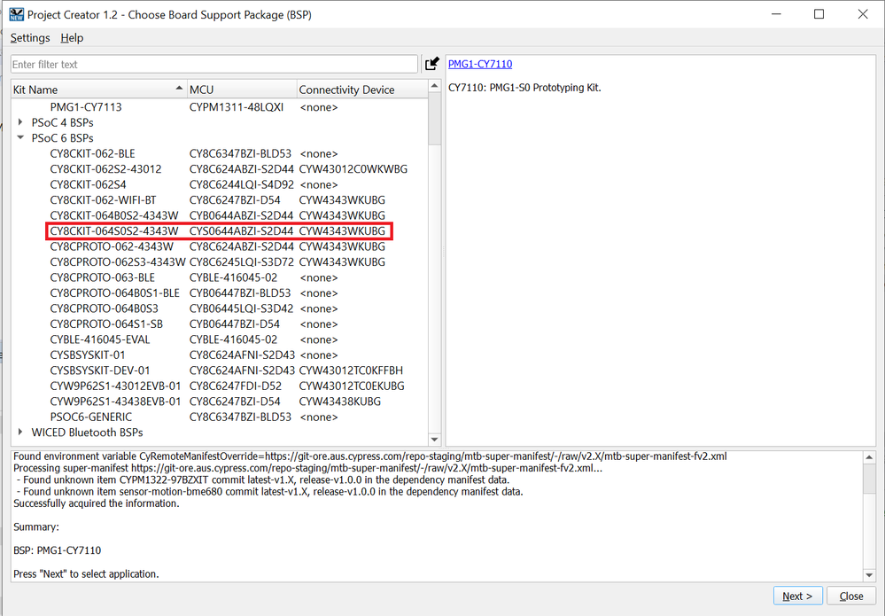The height and width of the screenshot is (616, 885).
Task: Open the PMG1-CY7110 link
Action: (480, 65)
